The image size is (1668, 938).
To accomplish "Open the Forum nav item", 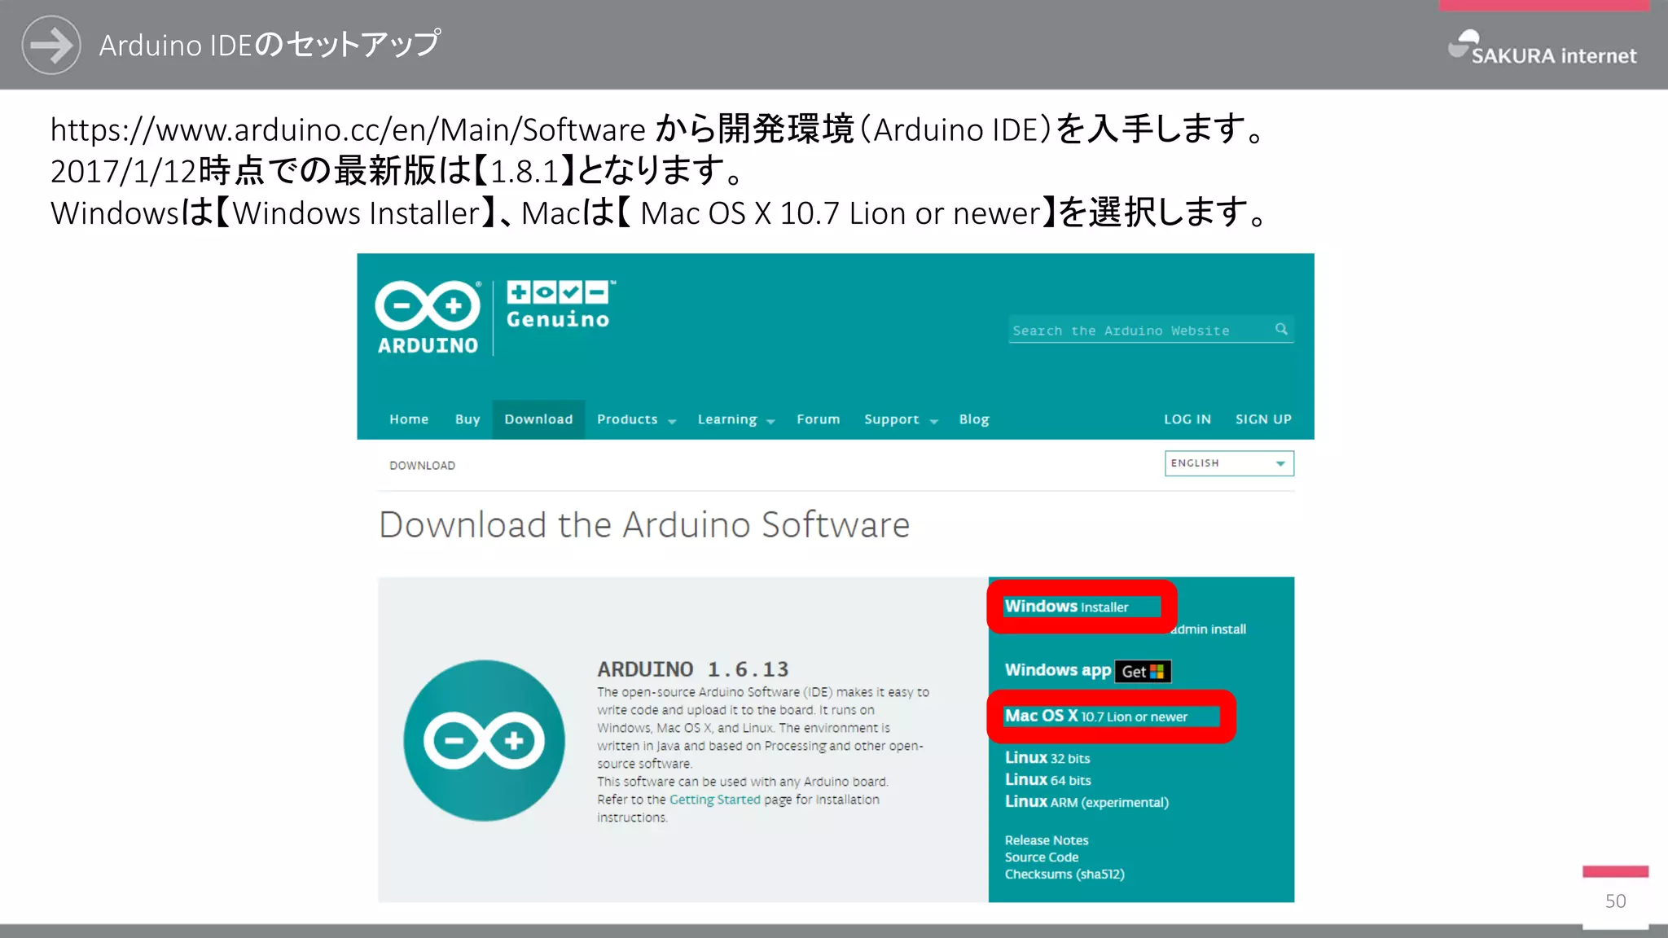I will 818,419.
